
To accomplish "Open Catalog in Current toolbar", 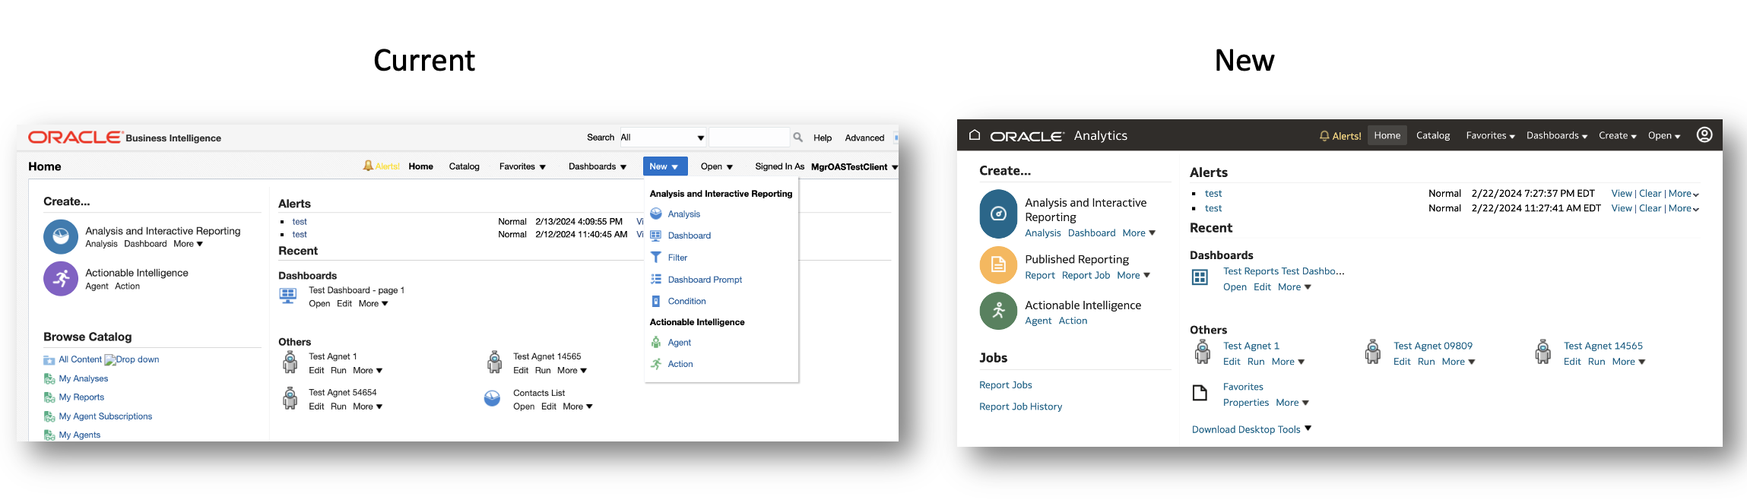I will pyautogui.click(x=464, y=166).
